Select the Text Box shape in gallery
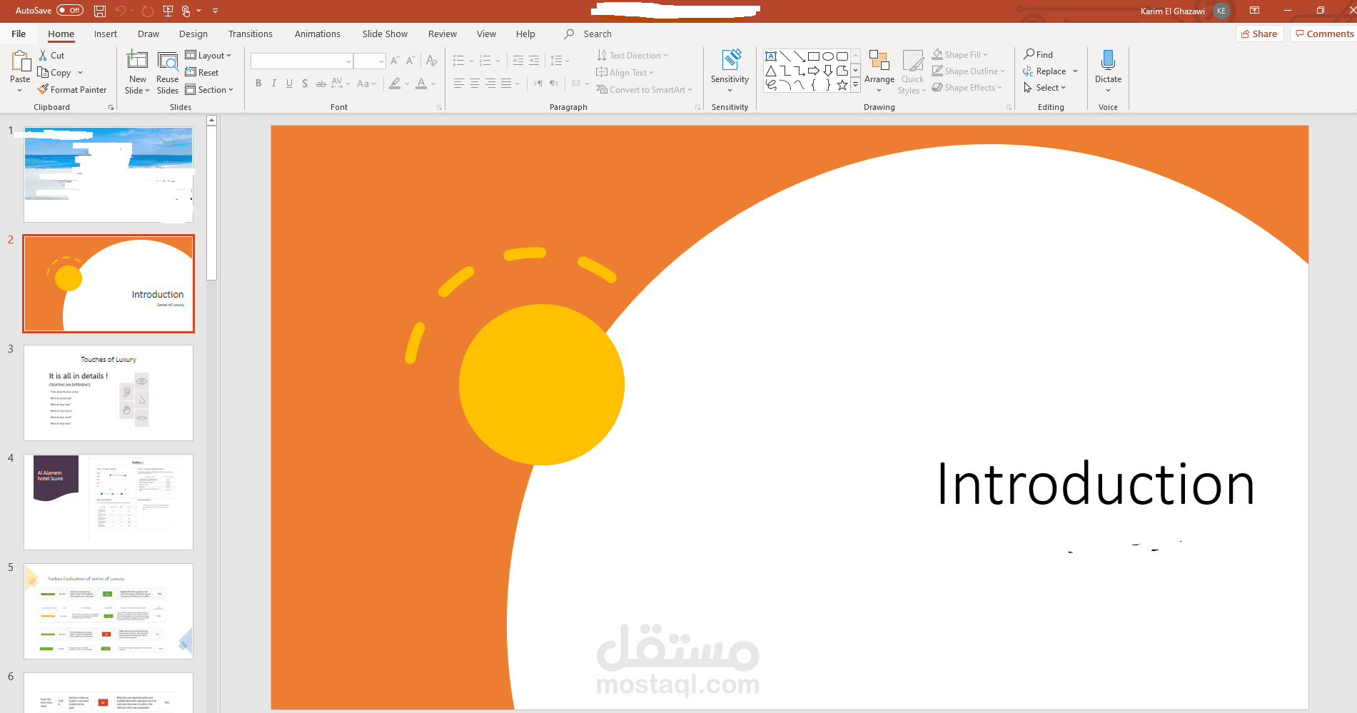 pos(771,56)
